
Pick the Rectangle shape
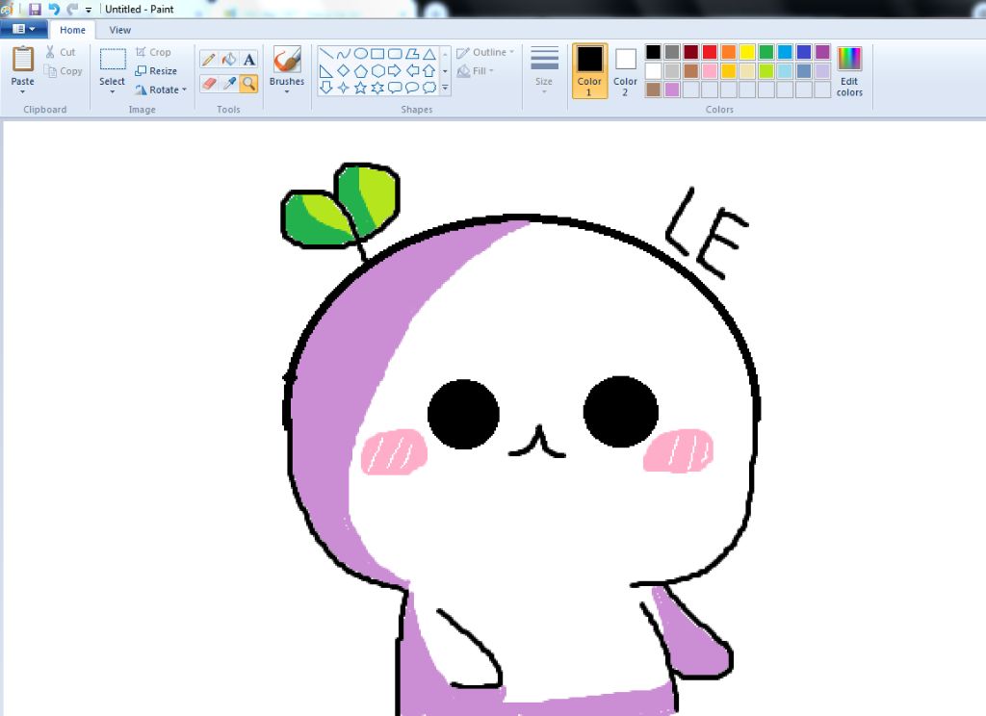pos(377,54)
